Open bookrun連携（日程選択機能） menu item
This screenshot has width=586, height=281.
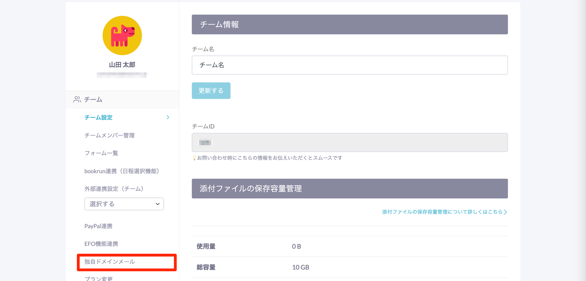click(122, 171)
